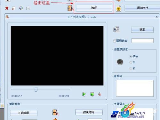
Task: Click the 添加文件 button
Action: pyautogui.click(x=142, y=8)
